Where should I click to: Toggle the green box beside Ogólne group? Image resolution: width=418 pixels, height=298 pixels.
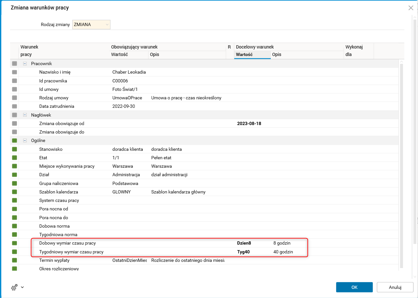(14, 141)
